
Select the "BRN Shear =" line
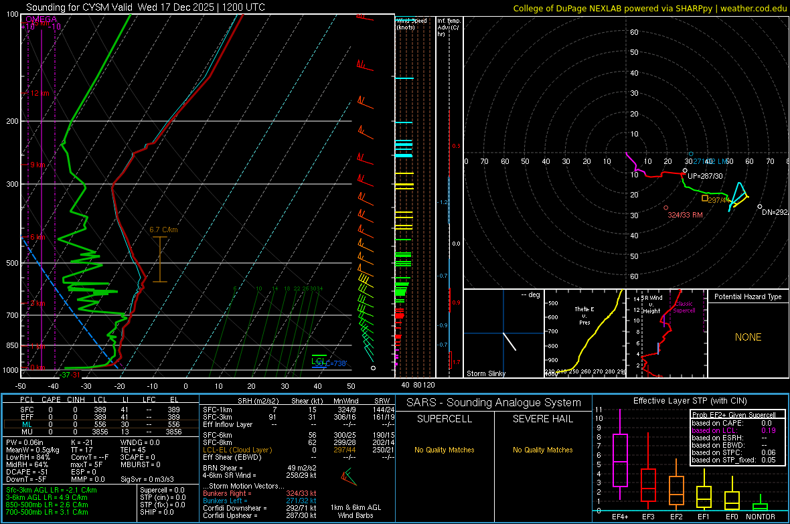(x=260, y=468)
